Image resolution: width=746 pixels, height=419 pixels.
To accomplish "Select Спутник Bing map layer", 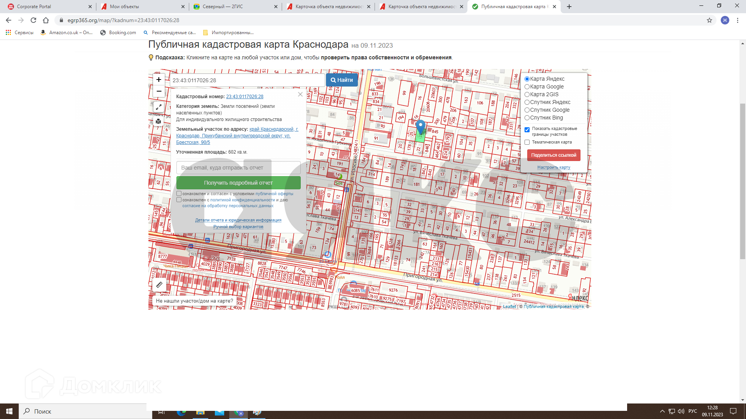I will (527, 118).
